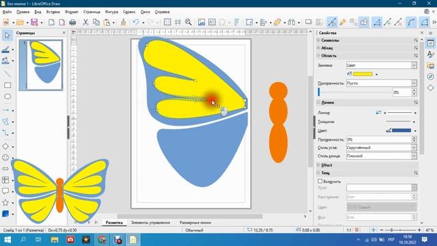Image resolution: width=437 pixels, height=246 pixels.
Task: Cut selection with the scissors icon
Action: [85, 23]
